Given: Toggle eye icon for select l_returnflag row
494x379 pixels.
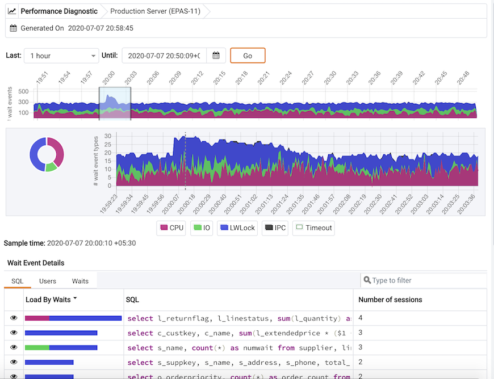Looking at the screenshot, I should tap(14, 318).
